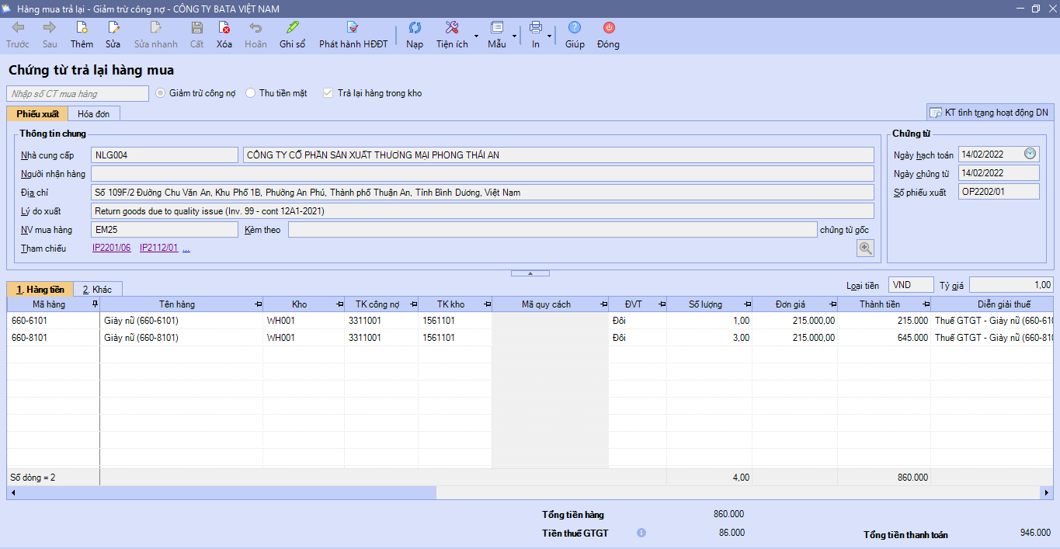Pin the TK kho column header

pyautogui.click(x=487, y=304)
